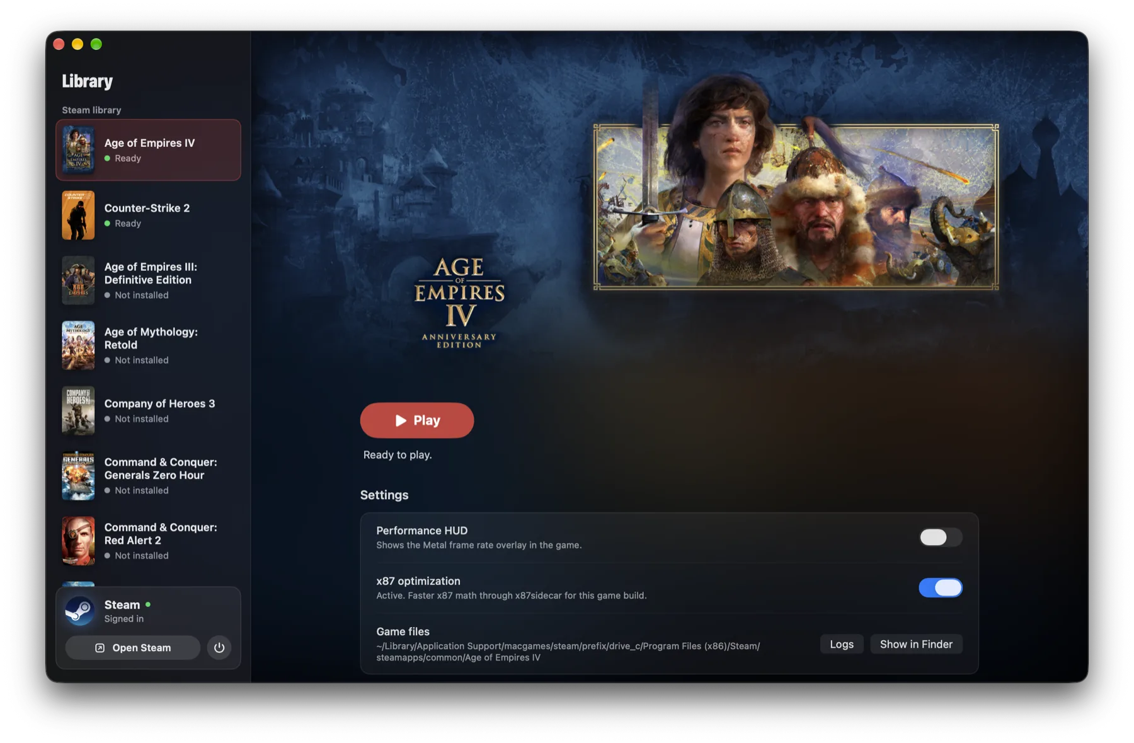Click the Steam Signed in status text
Screen dimensions: 1134x743
[x=124, y=619]
